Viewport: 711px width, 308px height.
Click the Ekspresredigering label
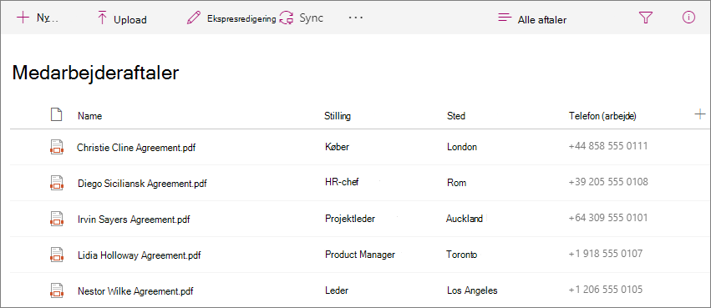(241, 18)
